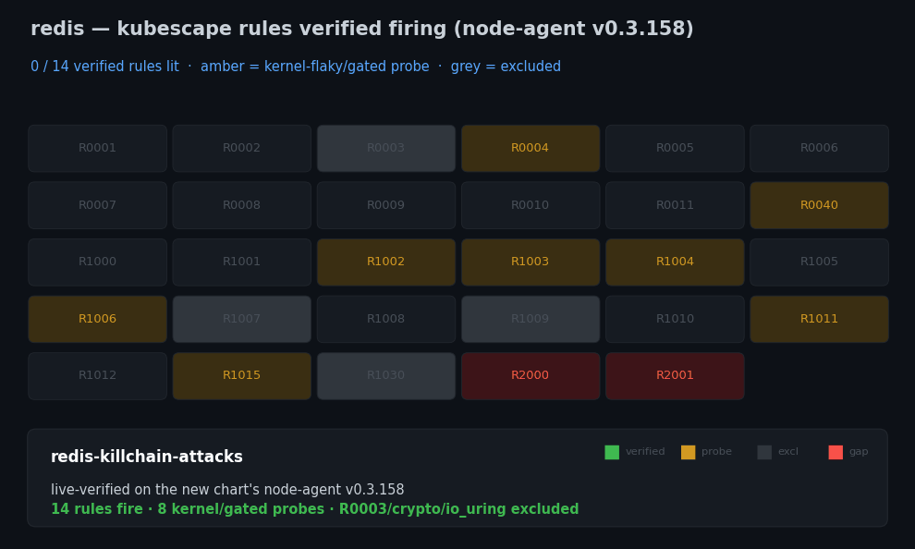The height and width of the screenshot is (549, 915).
Task: Select the R0008 rule tile
Action: tap(241, 205)
